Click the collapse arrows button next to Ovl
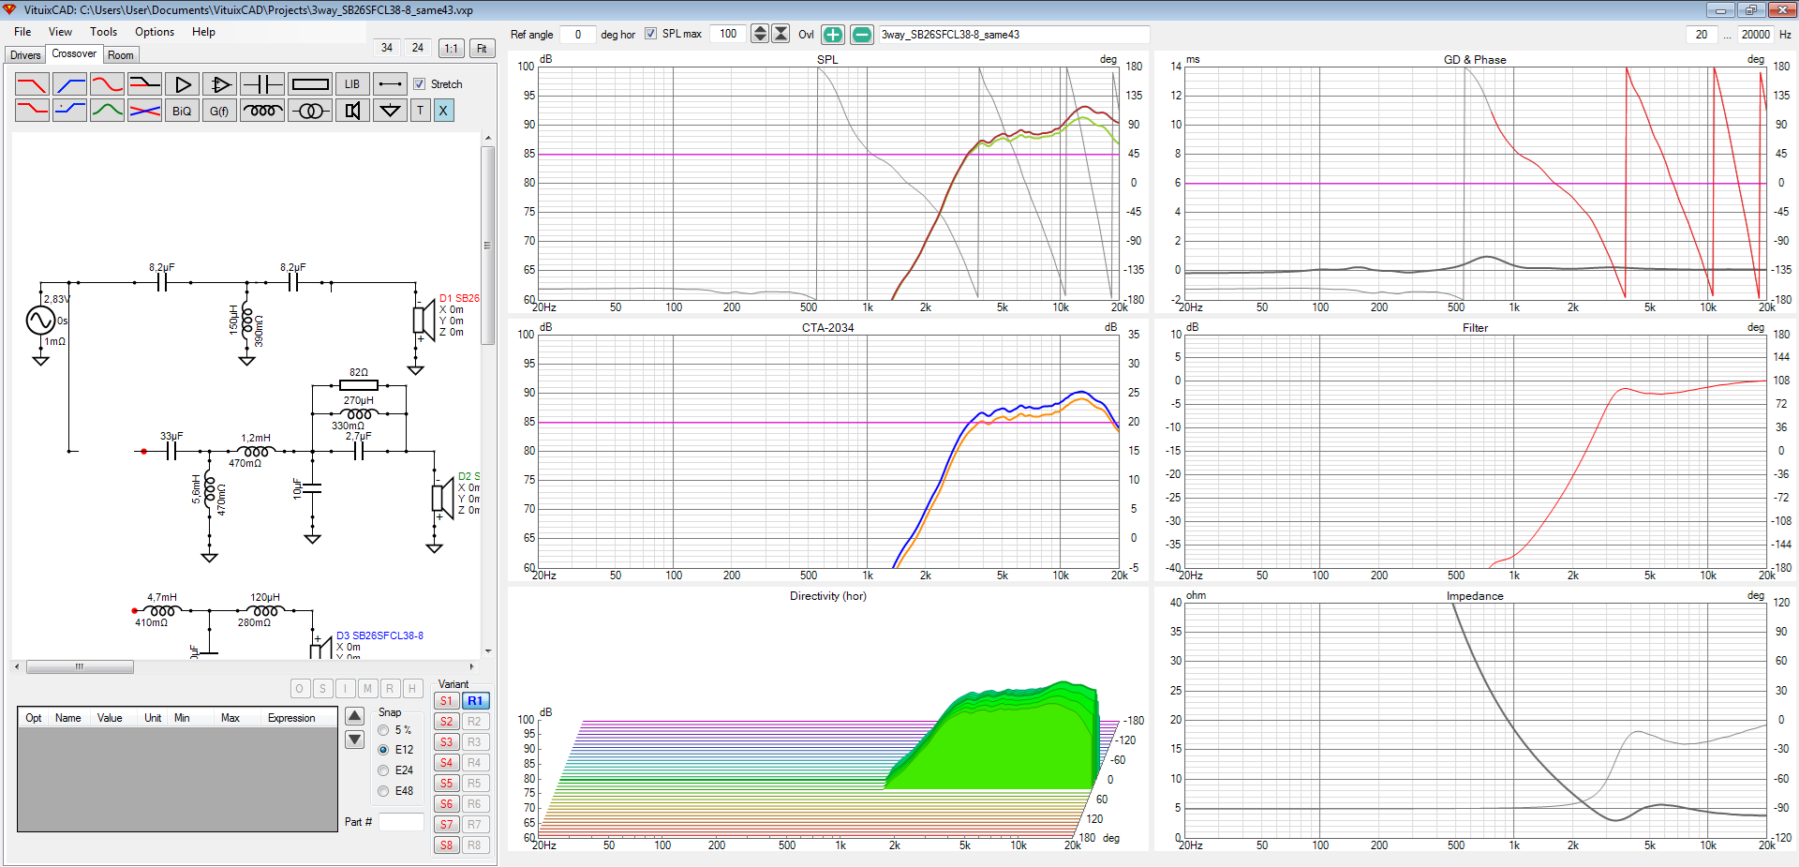Image resolution: width=1799 pixels, height=867 pixels. tap(781, 34)
